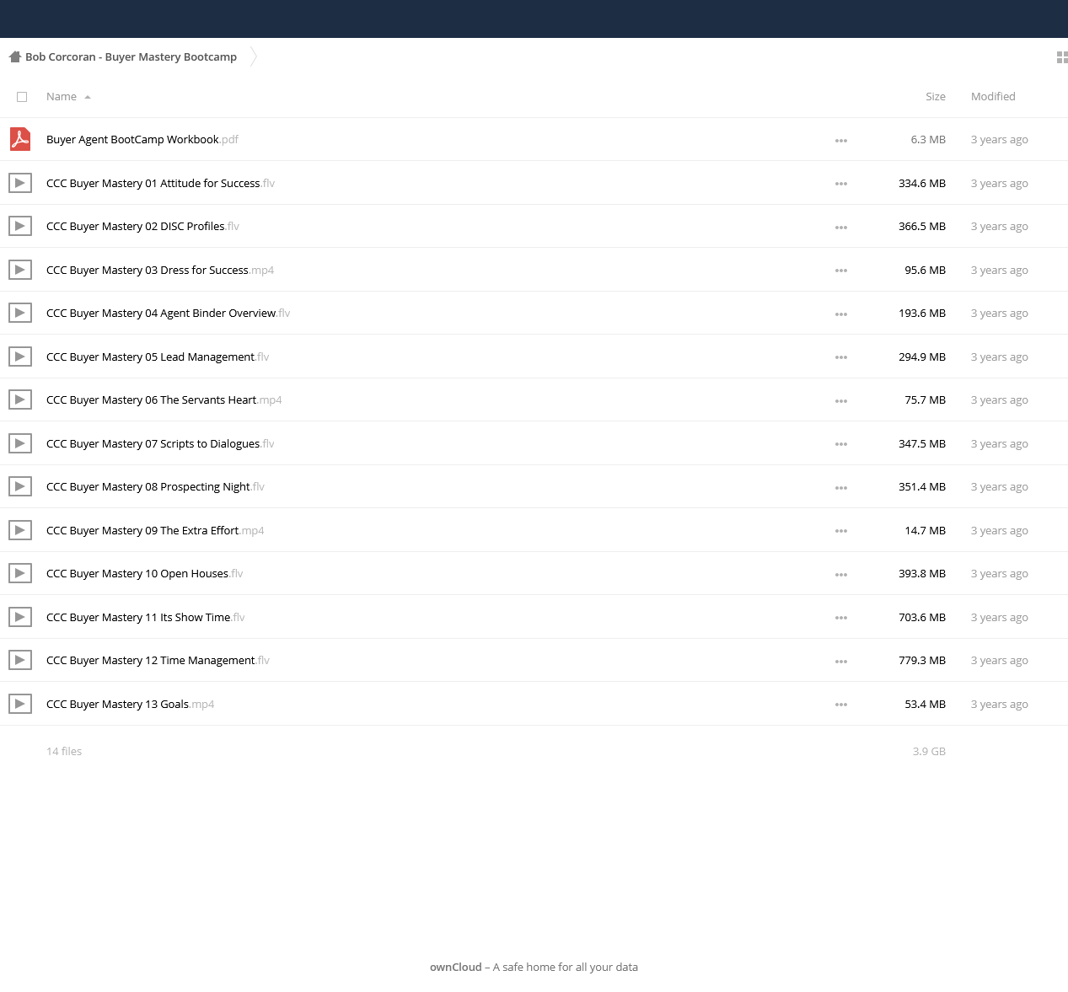This screenshot has height=992, width=1068.
Task: Click the video icon for 09 The Extra Effort
Action: click(x=20, y=530)
